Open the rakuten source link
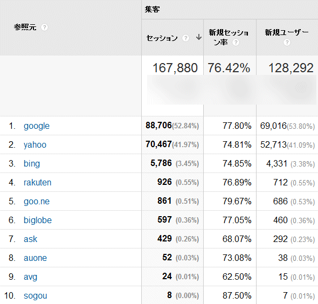The height and width of the screenshot is (304, 318). tap(37, 183)
